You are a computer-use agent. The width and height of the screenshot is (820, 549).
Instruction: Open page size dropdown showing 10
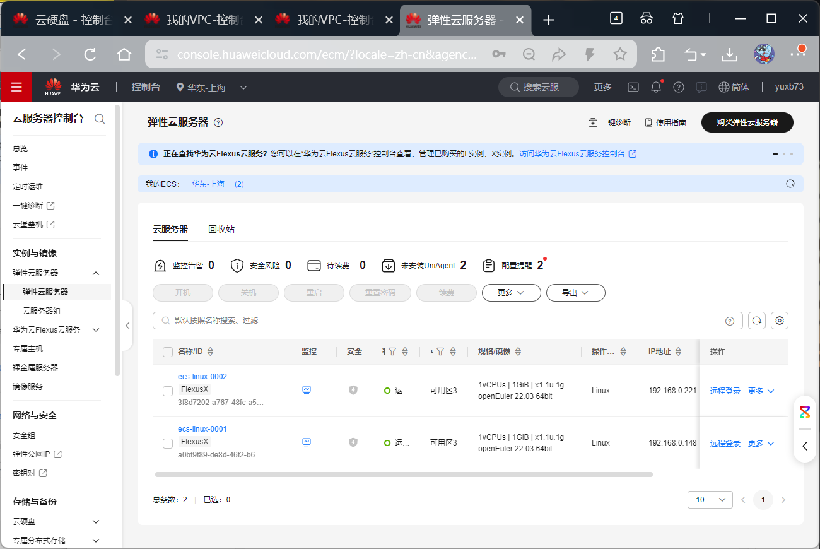pyautogui.click(x=710, y=500)
